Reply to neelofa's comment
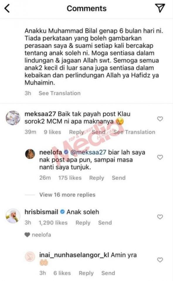Screen dimensions: 173x281 (96, 178)
